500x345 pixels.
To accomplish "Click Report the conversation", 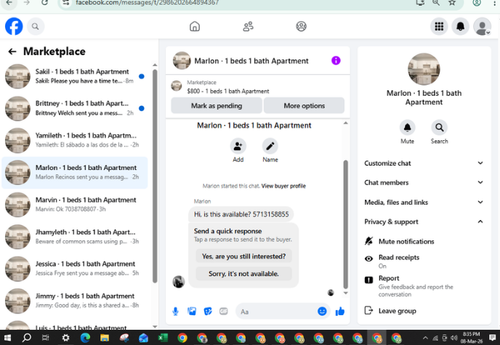I will (424, 285).
